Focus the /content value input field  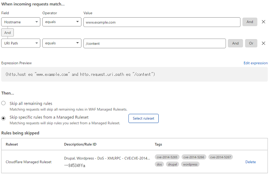tap(154, 44)
